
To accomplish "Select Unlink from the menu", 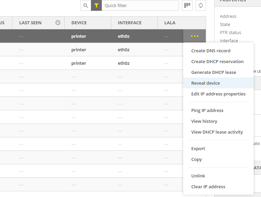I will 198,176.
